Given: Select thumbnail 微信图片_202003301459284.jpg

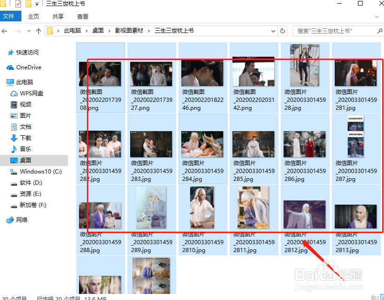Looking at the screenshot, I should 202,144.
